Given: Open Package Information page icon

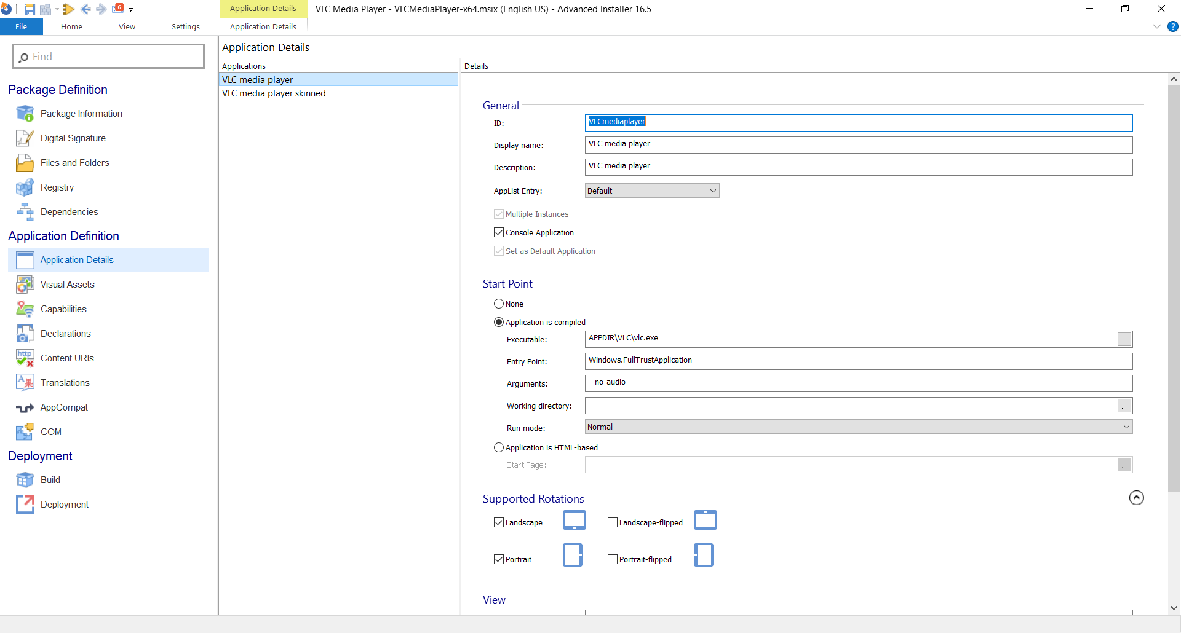Looking at the screenshot, I should [x=25, y=114].
